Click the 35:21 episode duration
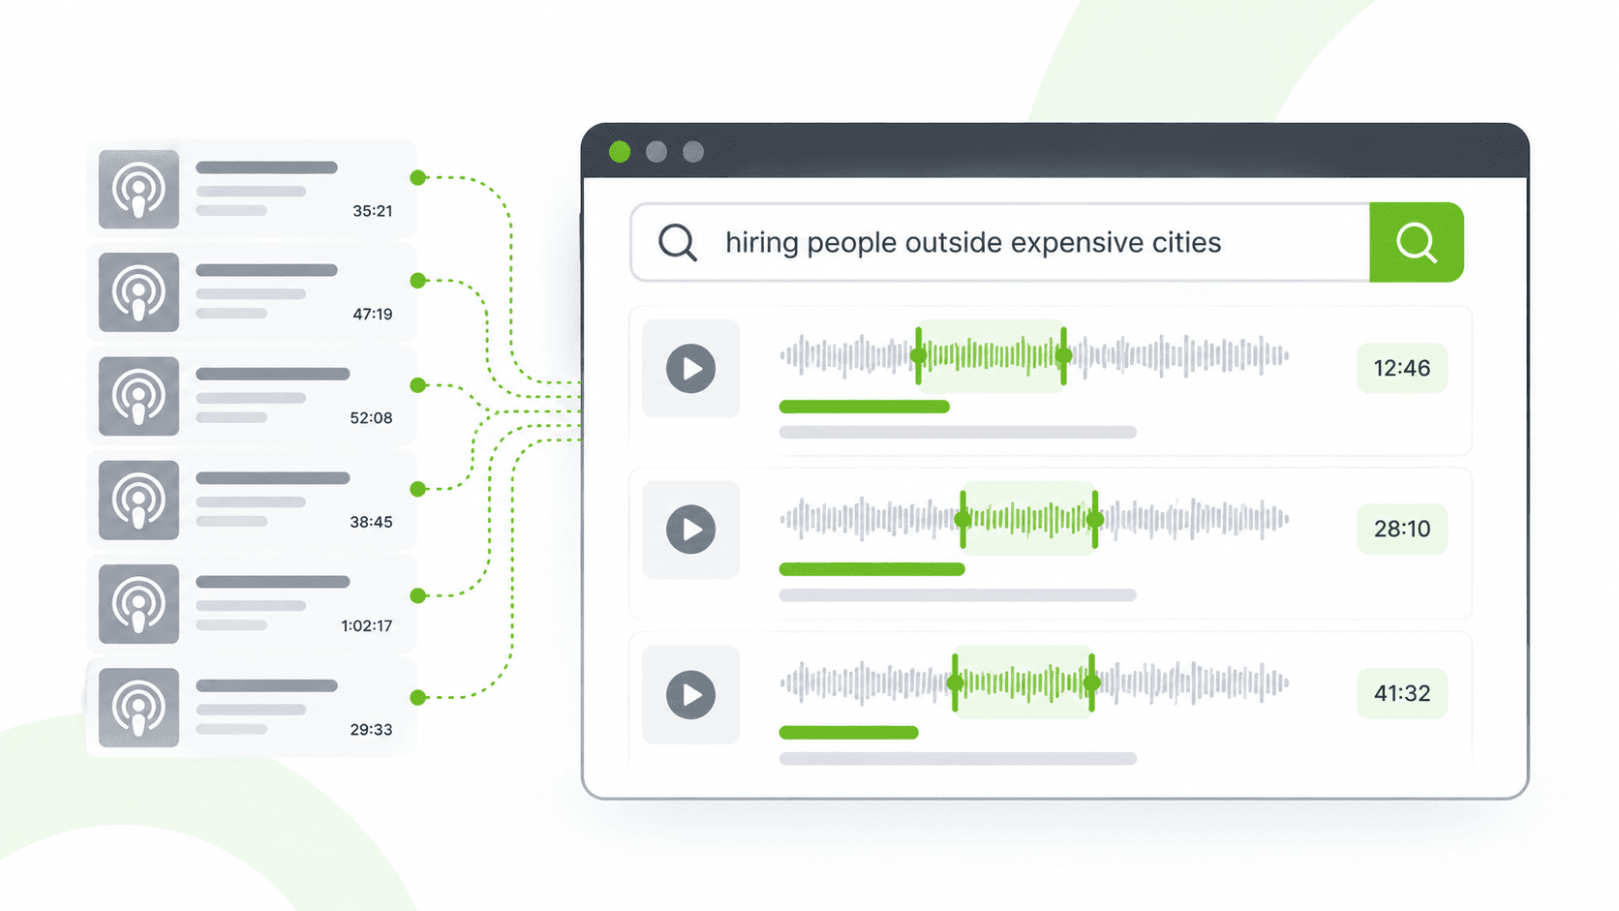The height and width of the screenshot is (911, 1619). (373, 211)
